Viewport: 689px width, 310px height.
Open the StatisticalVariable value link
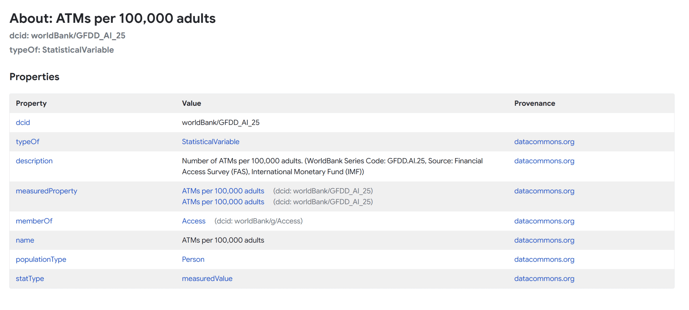pyautogui.click(x=210, y=141)
